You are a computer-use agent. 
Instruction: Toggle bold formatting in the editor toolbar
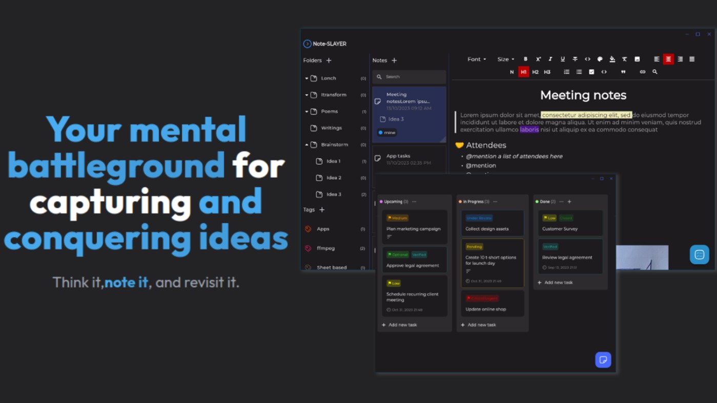pos(525,59)
